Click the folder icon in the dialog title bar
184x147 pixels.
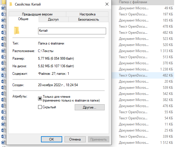(11, 4)
